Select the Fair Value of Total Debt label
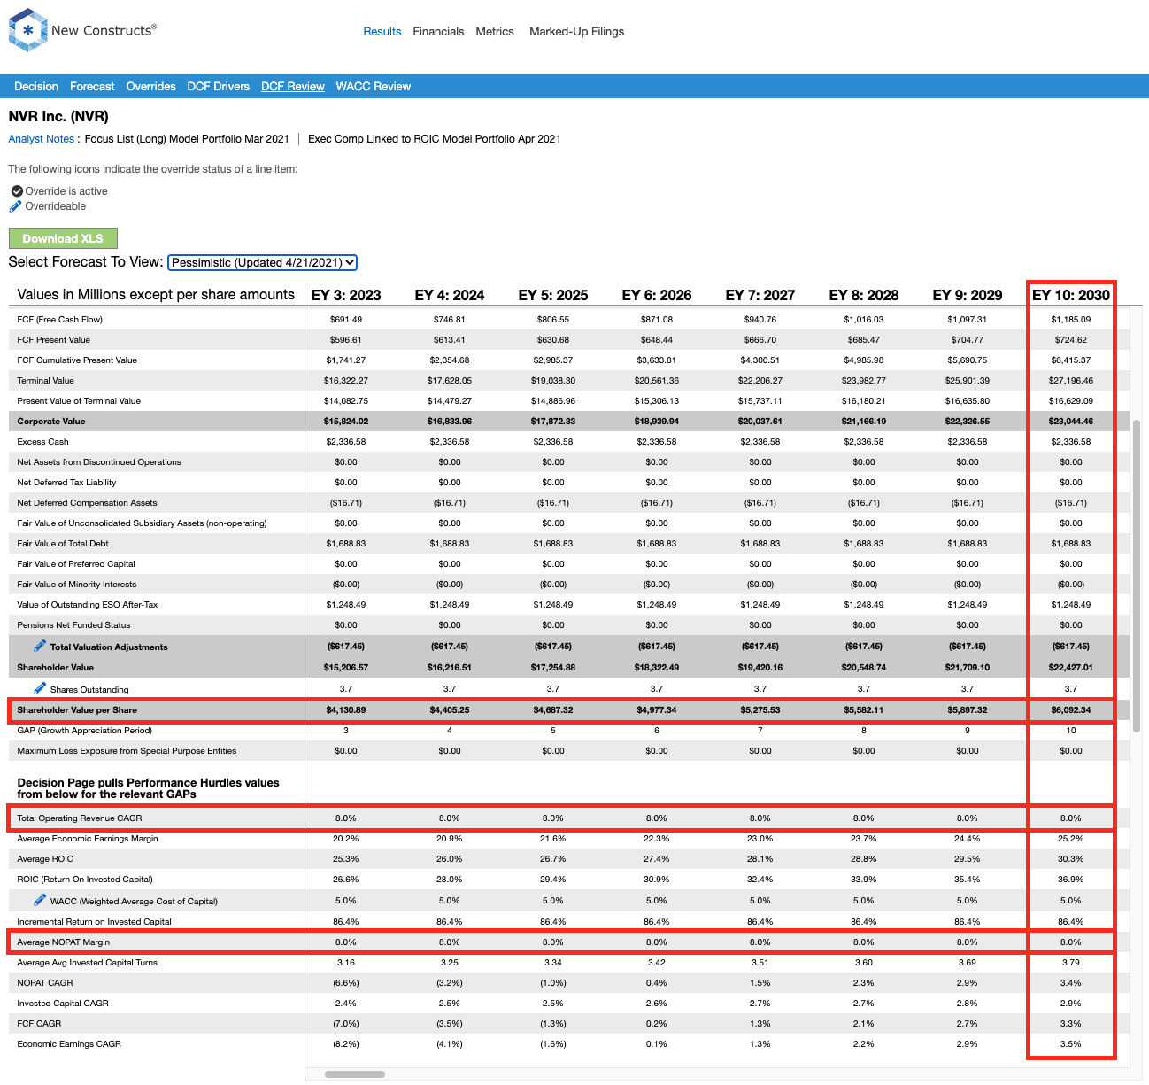The width and height of the screenshot is (1149, 1085). pos(63,543)
